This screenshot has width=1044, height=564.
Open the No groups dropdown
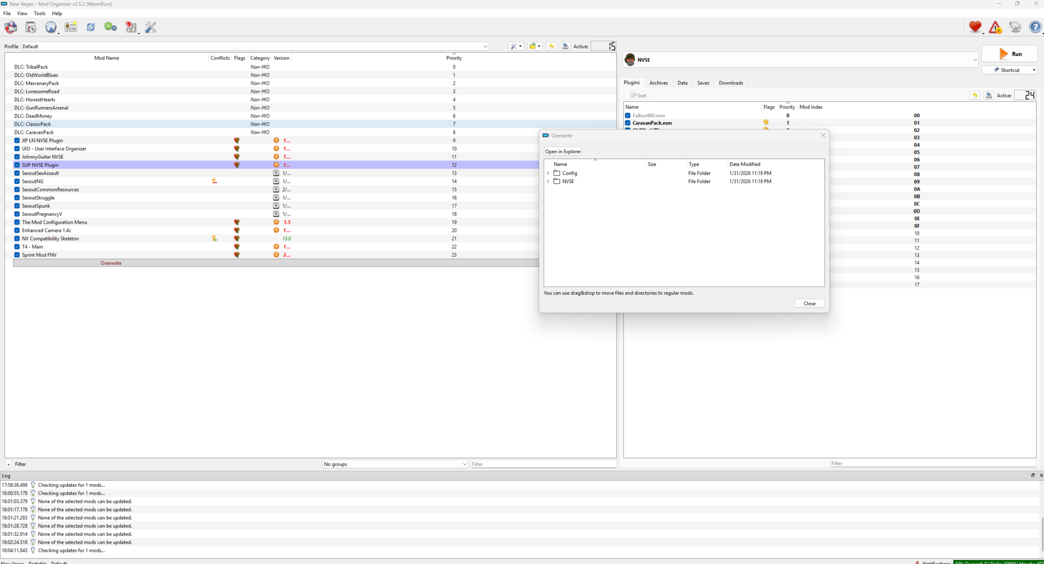click(395, 464)
